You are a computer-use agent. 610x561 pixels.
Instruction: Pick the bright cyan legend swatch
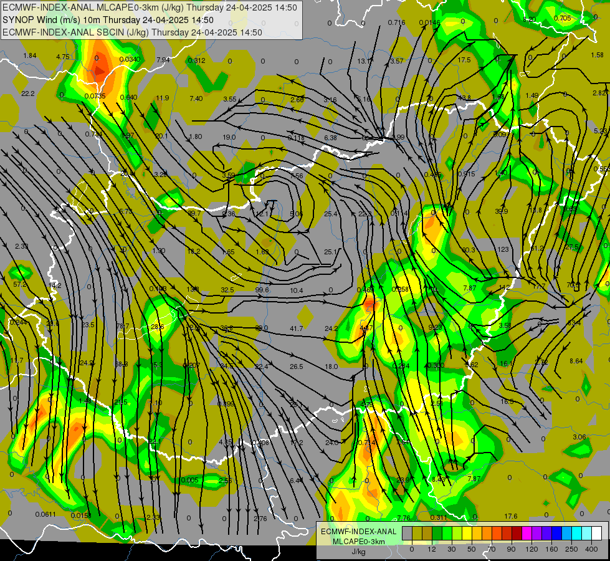[576, 533]
